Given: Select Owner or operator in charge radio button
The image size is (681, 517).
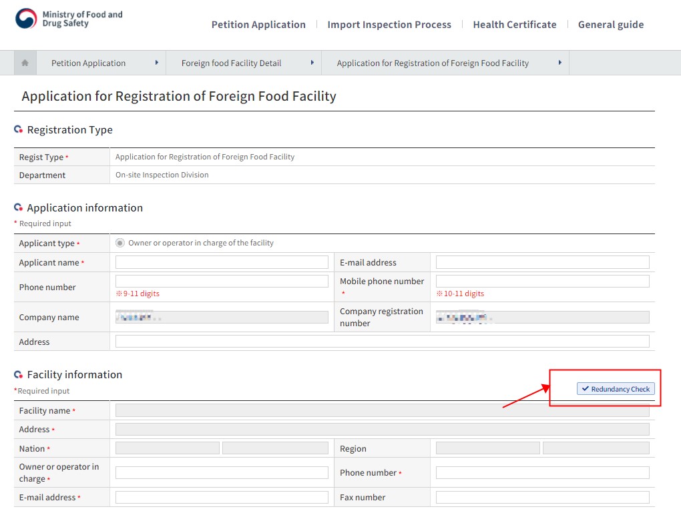Looking at the screenshot, I should (120, 243).
